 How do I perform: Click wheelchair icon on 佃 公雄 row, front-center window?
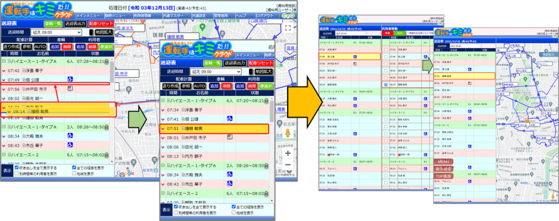click(x=230, y=118)
